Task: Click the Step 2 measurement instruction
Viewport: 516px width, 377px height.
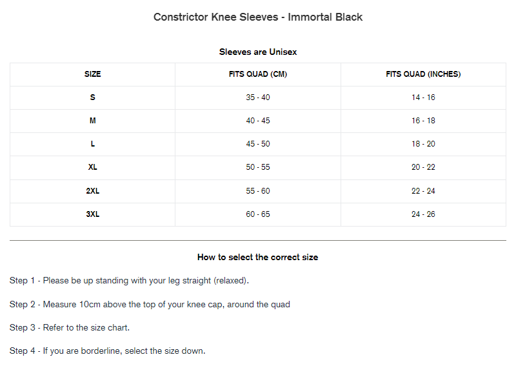Action: pos(150,304)
